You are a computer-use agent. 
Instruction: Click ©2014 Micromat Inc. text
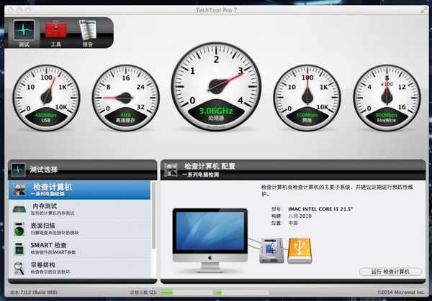pos(401,292)
